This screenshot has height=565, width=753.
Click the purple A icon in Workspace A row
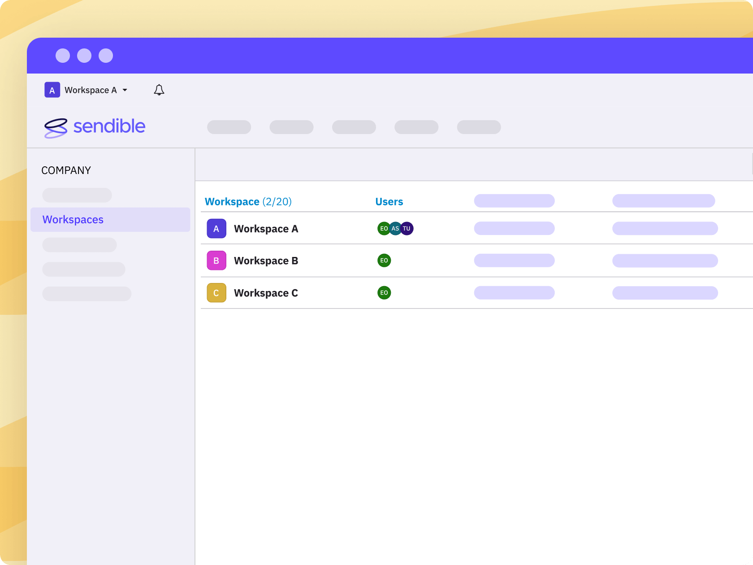click(x=216, y=229)
